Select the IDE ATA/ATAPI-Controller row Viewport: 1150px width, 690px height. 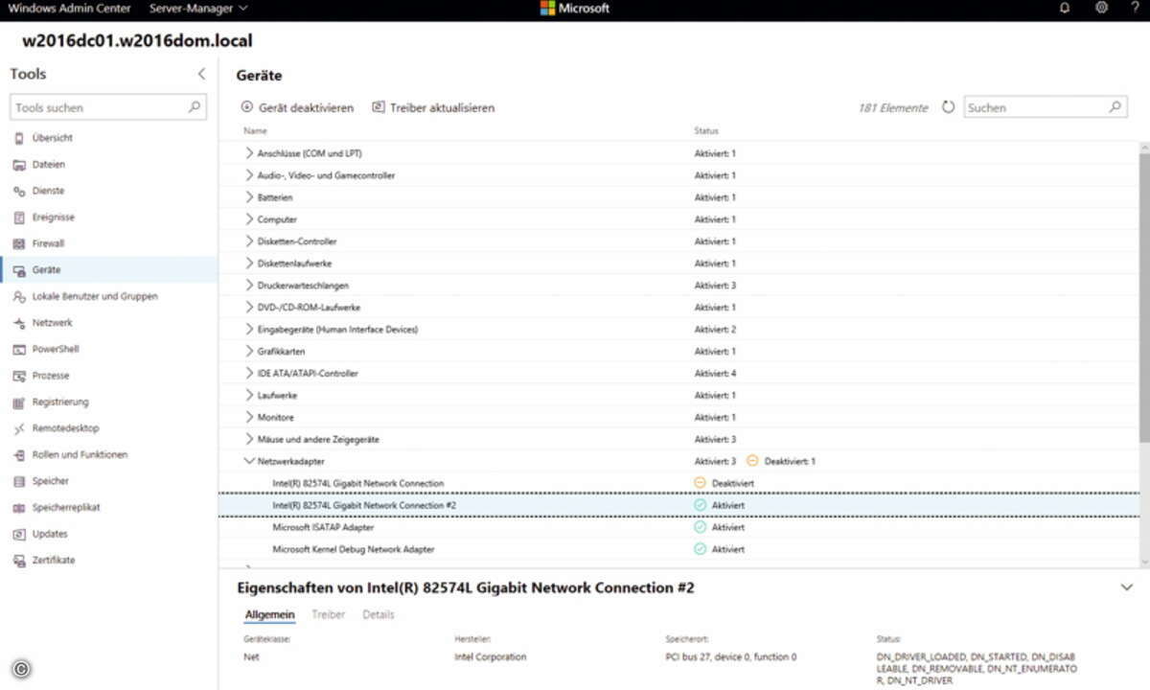point(678,374)
